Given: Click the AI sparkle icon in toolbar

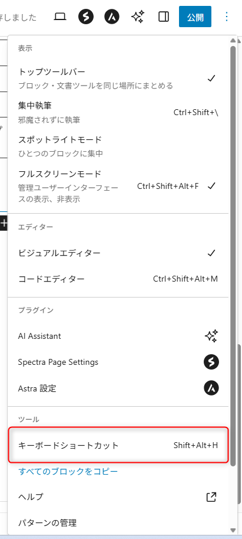Looking at the screenshot, I should point(138,17).
